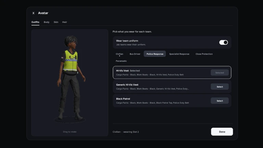Viewport: 263px width, 148px height.
Task: Click the Done button
Action: [222, 132]
